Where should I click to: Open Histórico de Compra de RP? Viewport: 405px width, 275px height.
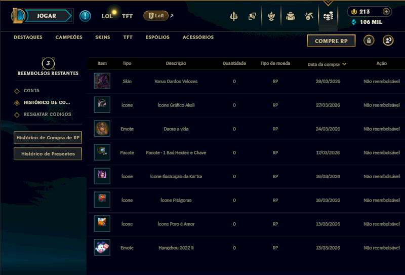click(48, 138)
